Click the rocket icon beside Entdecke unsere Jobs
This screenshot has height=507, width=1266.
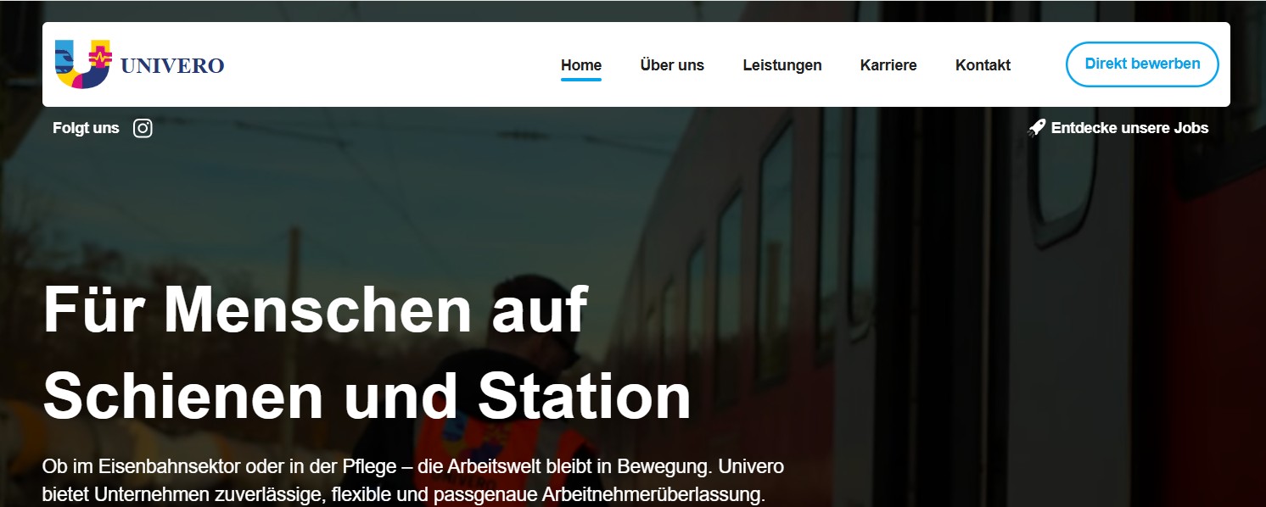[x=1037, y=127]
